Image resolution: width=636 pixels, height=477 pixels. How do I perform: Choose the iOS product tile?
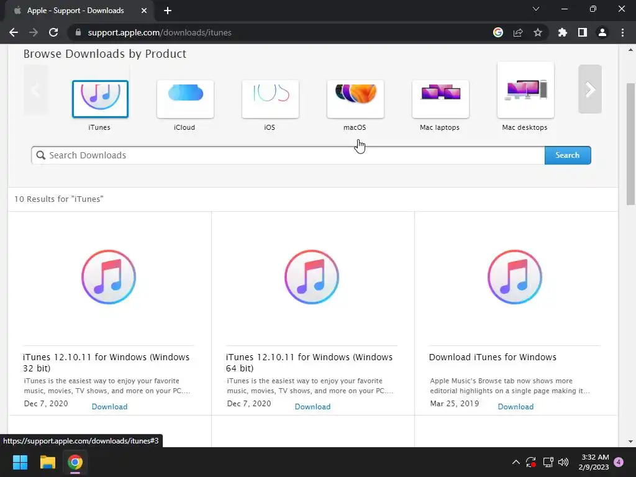tap(271, 99)
